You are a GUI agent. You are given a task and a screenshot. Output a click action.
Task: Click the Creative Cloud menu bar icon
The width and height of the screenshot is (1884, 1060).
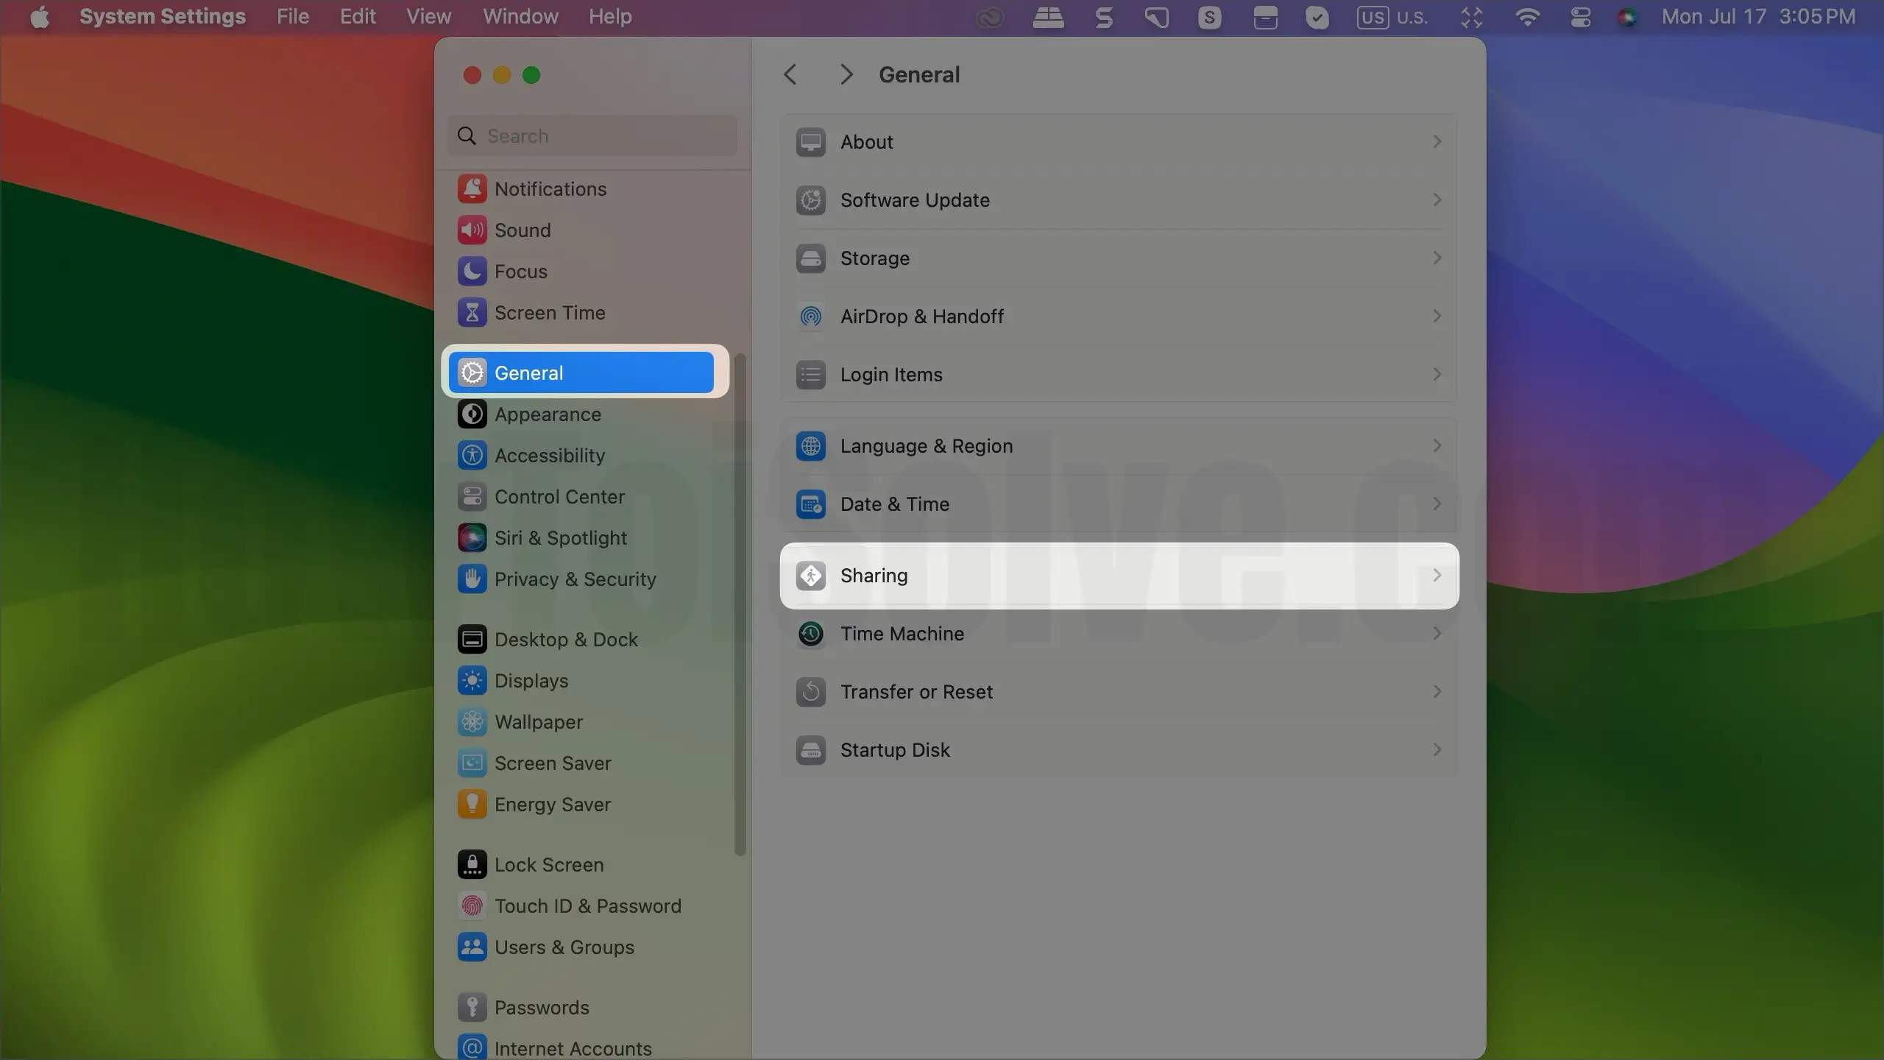tap(990, 18)
